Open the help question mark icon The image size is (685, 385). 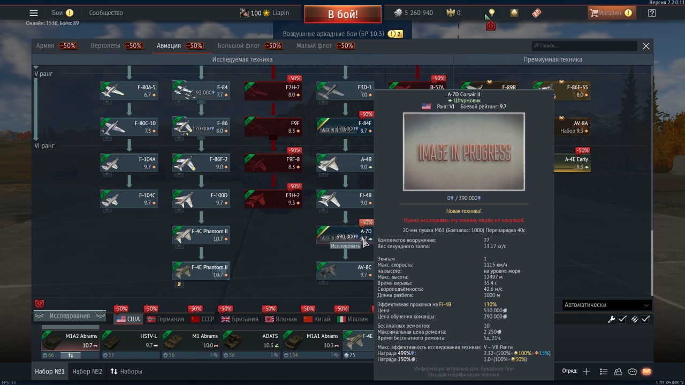click(651, 13)
